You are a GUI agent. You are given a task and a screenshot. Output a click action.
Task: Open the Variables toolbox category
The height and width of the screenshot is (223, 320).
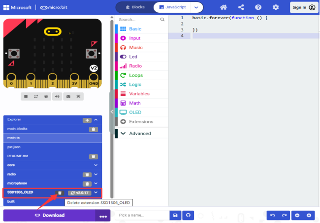point(142,94)
